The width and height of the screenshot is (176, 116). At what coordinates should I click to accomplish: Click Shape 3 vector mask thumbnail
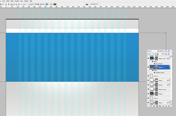click(x=156, y=67)
